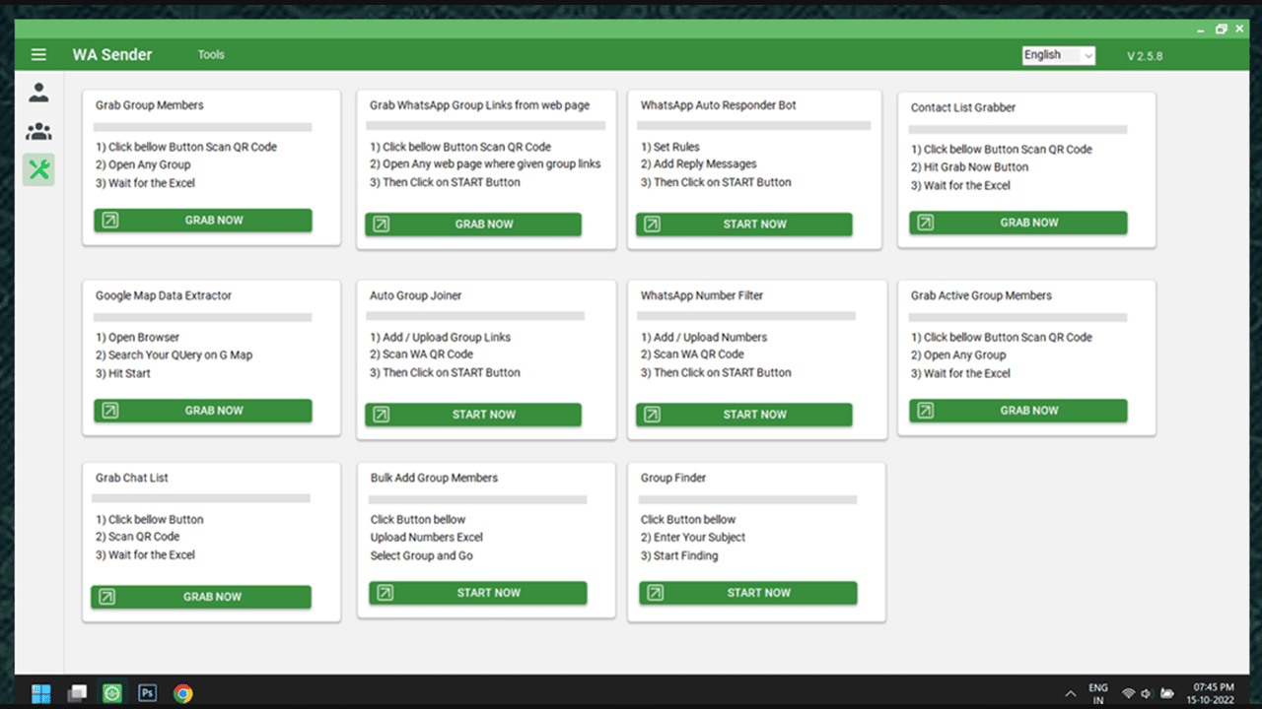Open the Tools menu

[x=211, y=55]
